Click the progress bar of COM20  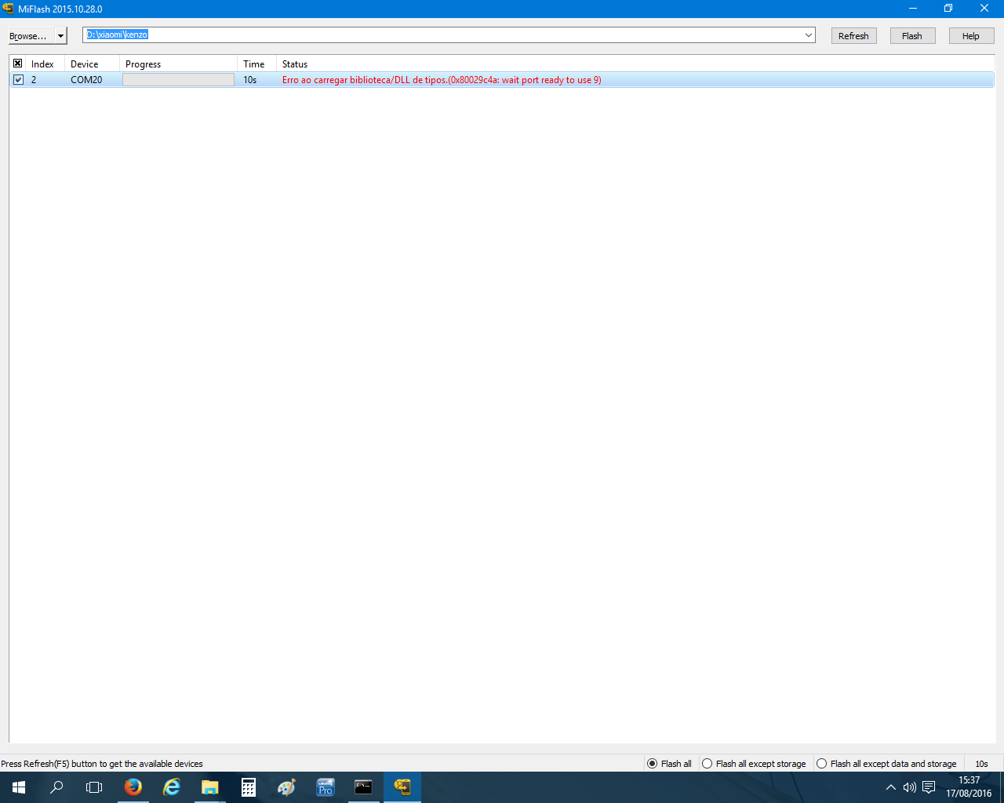pos(178,80)
